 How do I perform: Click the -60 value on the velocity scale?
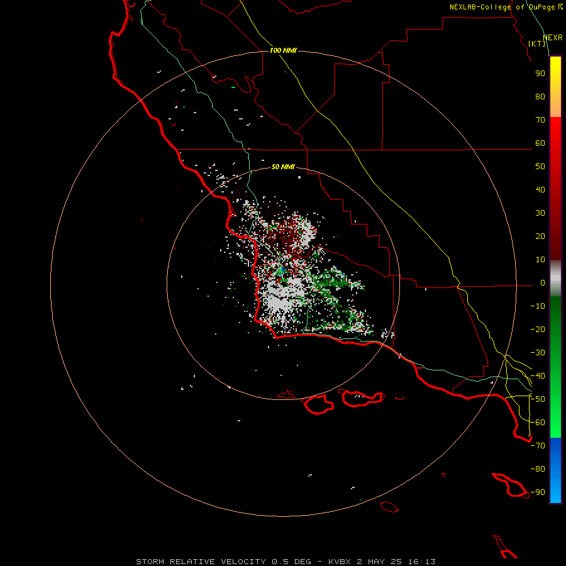pyautogui.click(x=538, y=423)
